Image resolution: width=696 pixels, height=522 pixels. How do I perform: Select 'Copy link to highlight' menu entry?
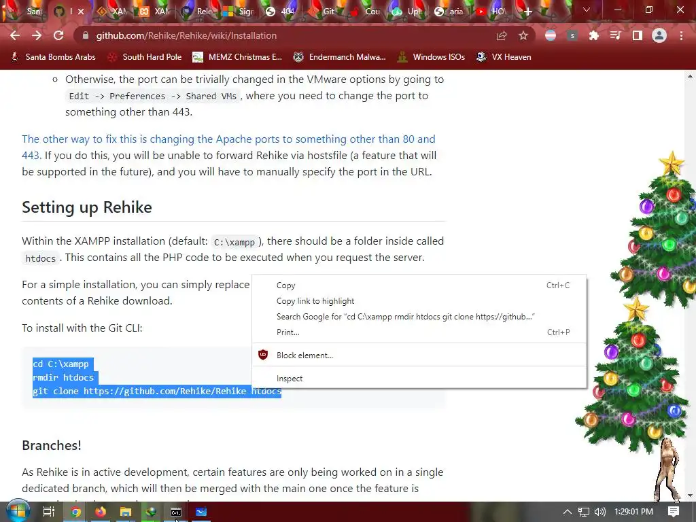click(419, 301)
